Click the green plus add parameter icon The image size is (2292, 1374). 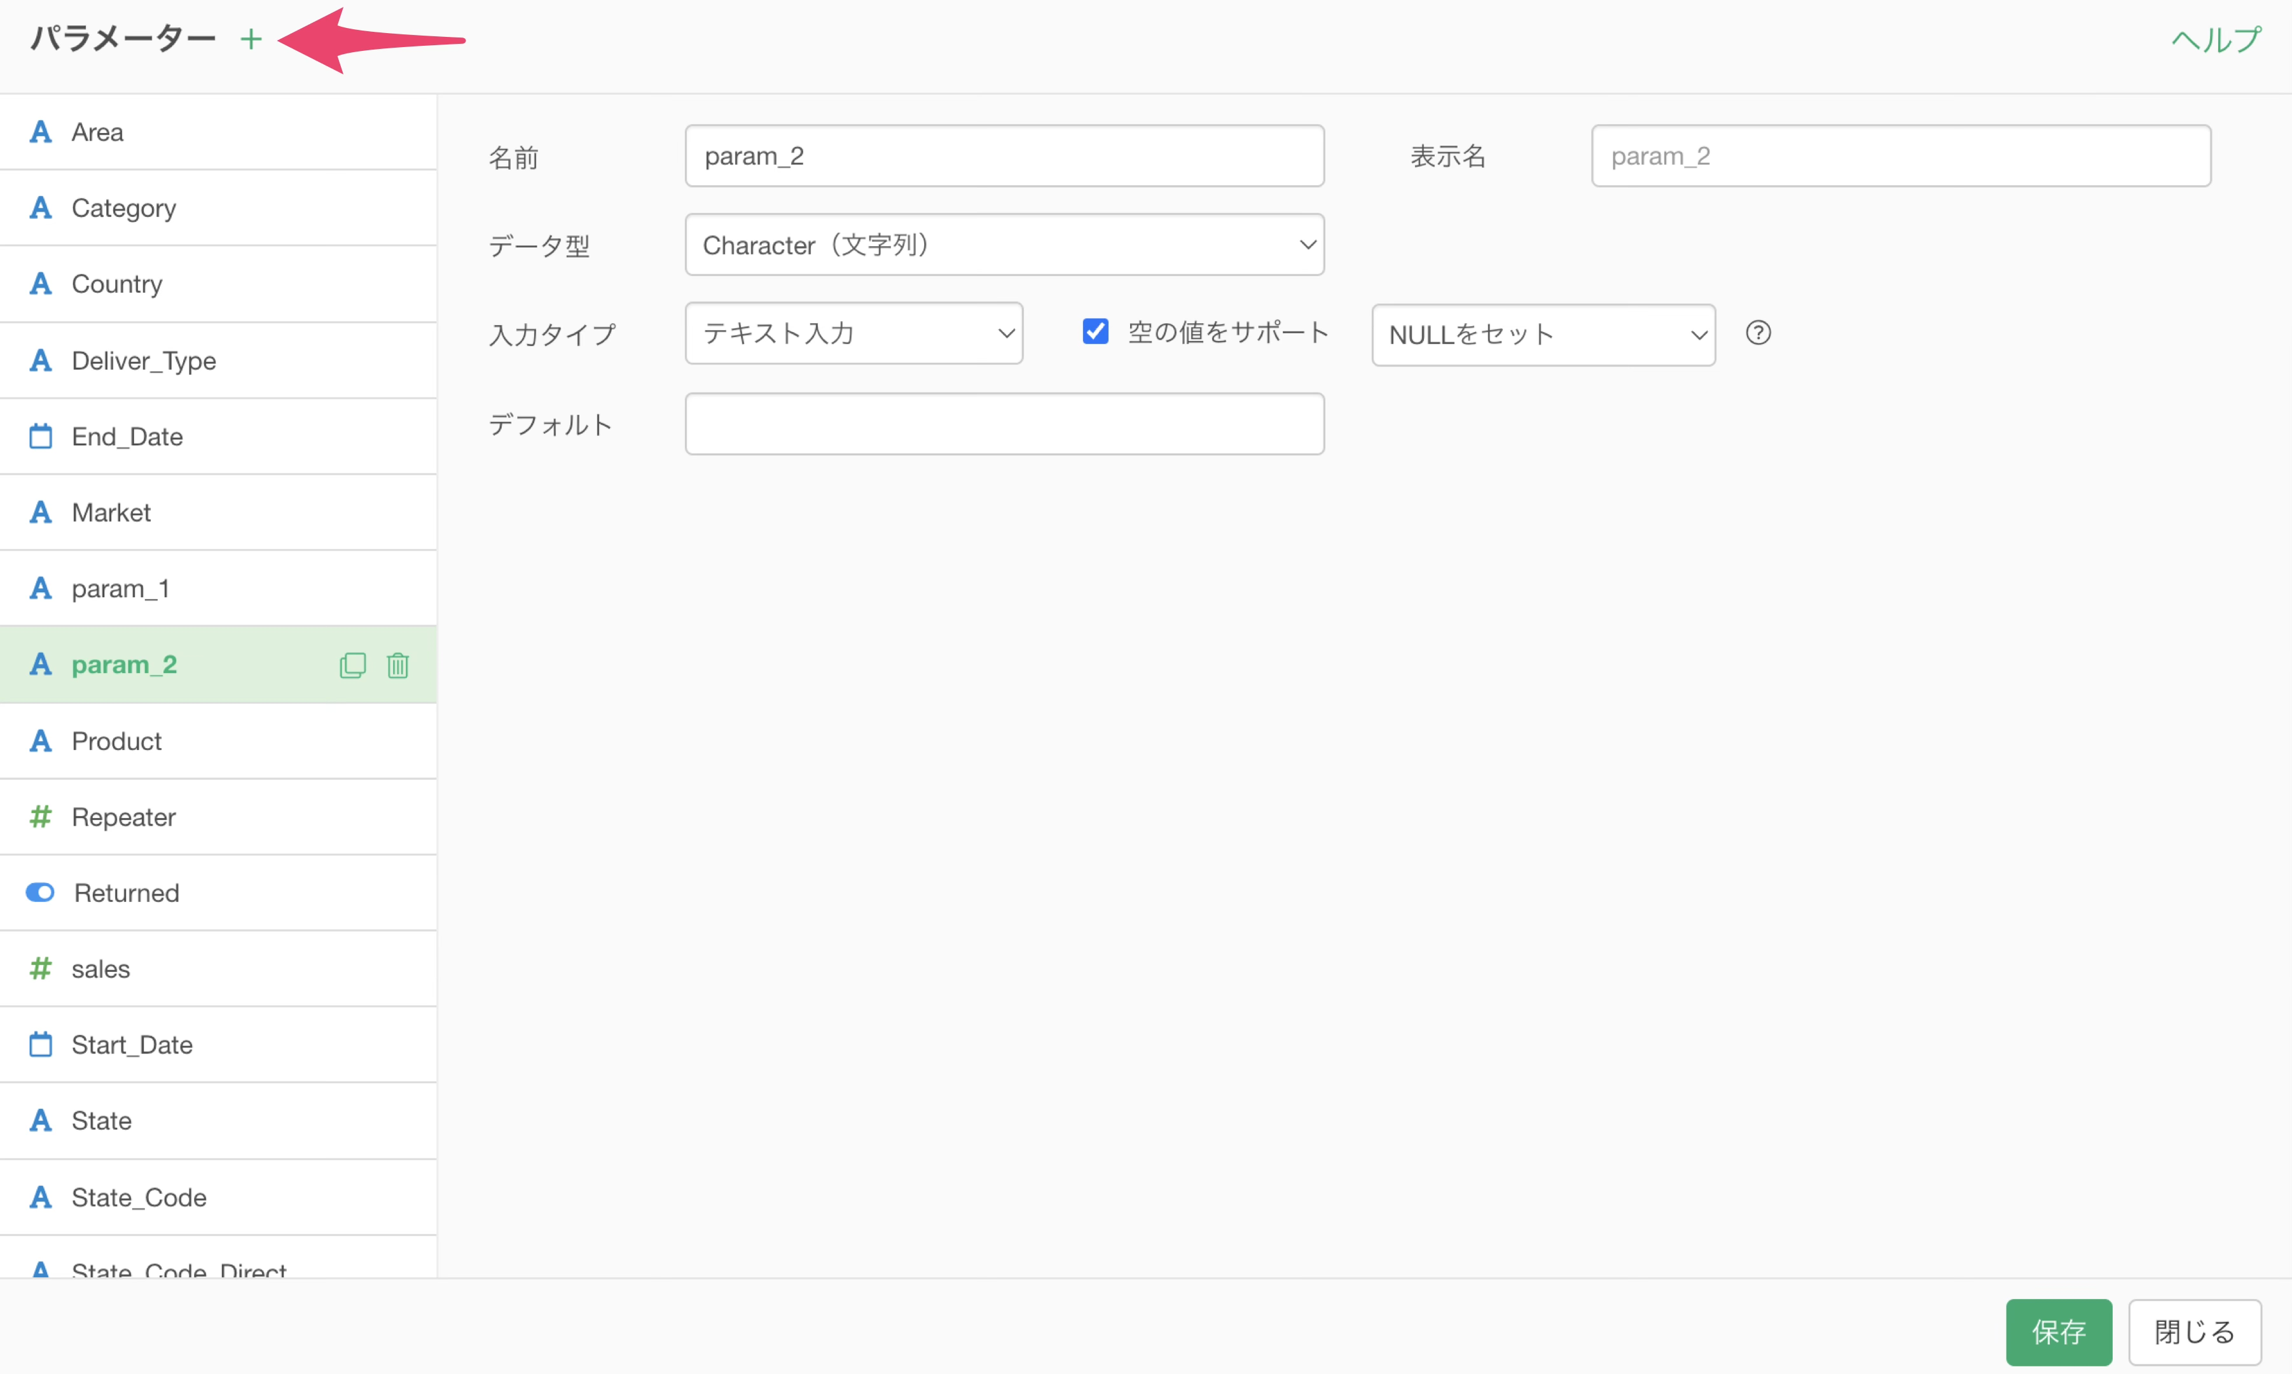coord(251,39)
